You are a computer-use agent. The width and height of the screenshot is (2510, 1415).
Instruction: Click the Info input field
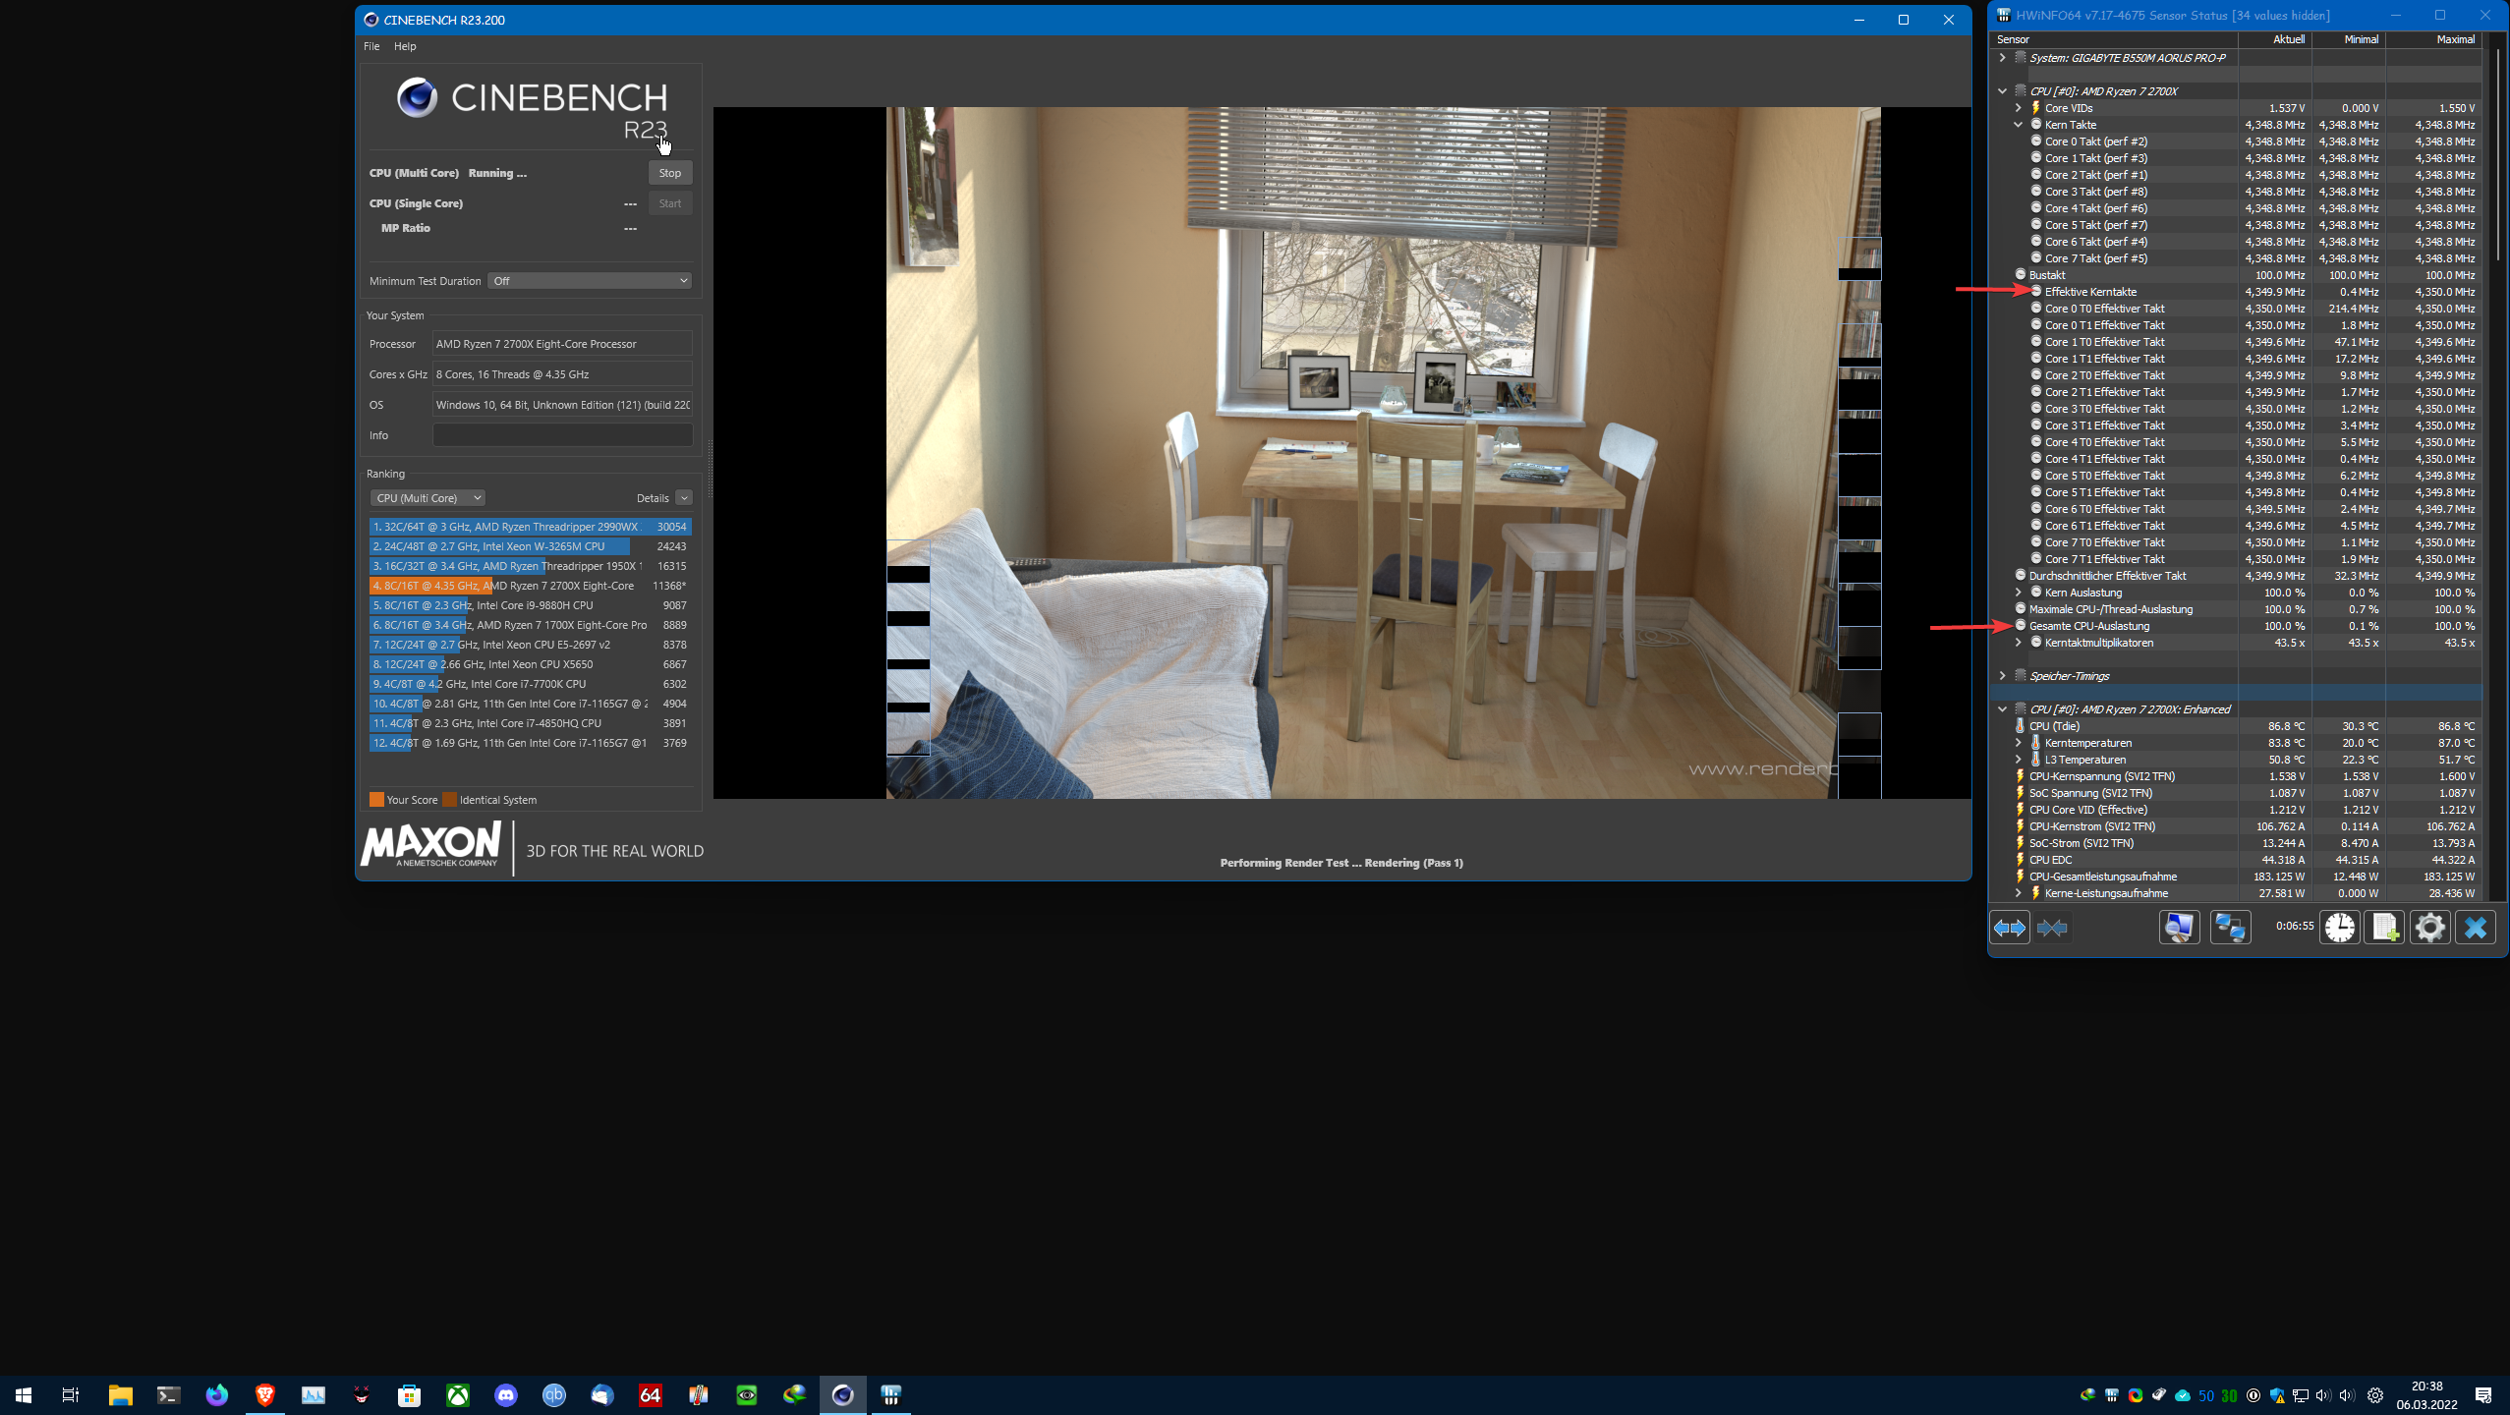(562, 435)
